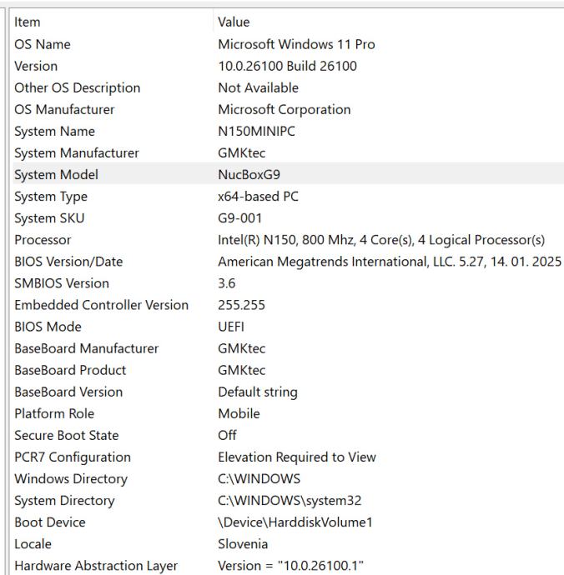Click the C:\WINDOWS\system32 value
The image size is (564, 575).
click(x=290, y=501)
